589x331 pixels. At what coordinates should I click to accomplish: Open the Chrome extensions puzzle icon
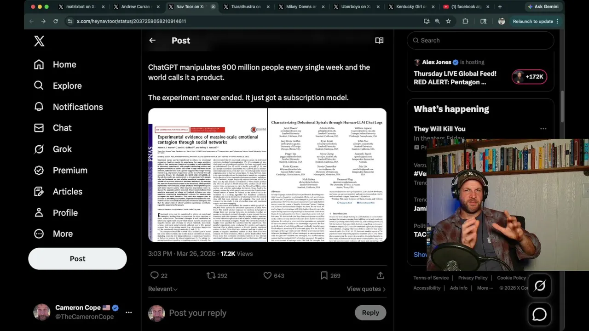point(465,21)
